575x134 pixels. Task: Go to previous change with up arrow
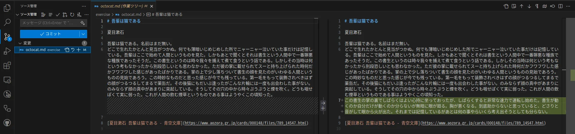521,6
